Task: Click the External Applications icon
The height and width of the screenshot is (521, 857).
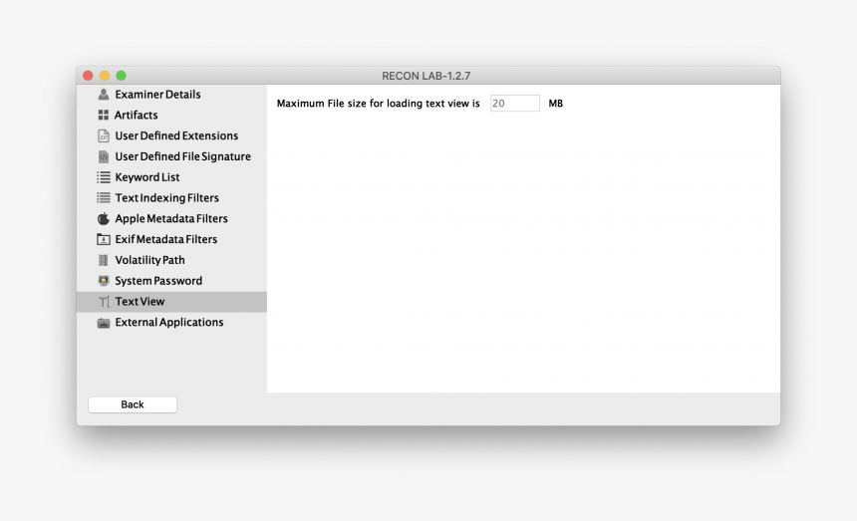Action: point(104,323)
